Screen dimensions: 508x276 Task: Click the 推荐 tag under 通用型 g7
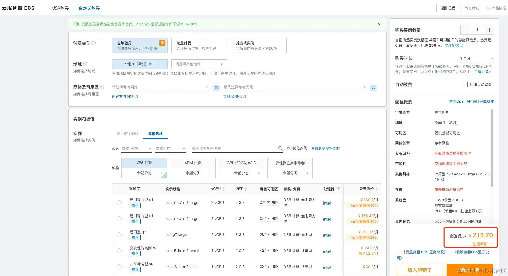click(135, 238)
